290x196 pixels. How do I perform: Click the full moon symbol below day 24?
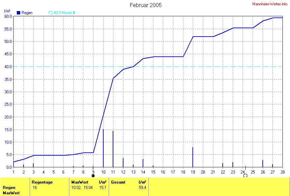point(245,176)
